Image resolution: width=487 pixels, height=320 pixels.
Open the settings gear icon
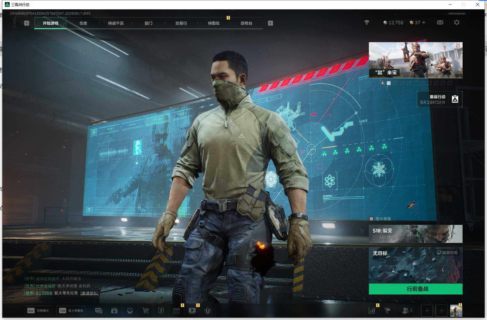[x=457, y=23]
